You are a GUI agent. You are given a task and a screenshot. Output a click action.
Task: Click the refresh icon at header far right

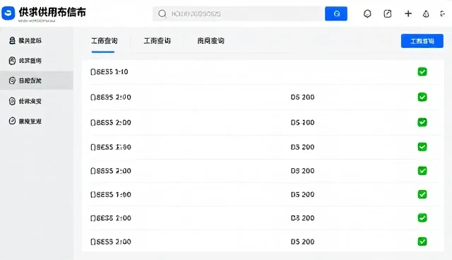443,13
